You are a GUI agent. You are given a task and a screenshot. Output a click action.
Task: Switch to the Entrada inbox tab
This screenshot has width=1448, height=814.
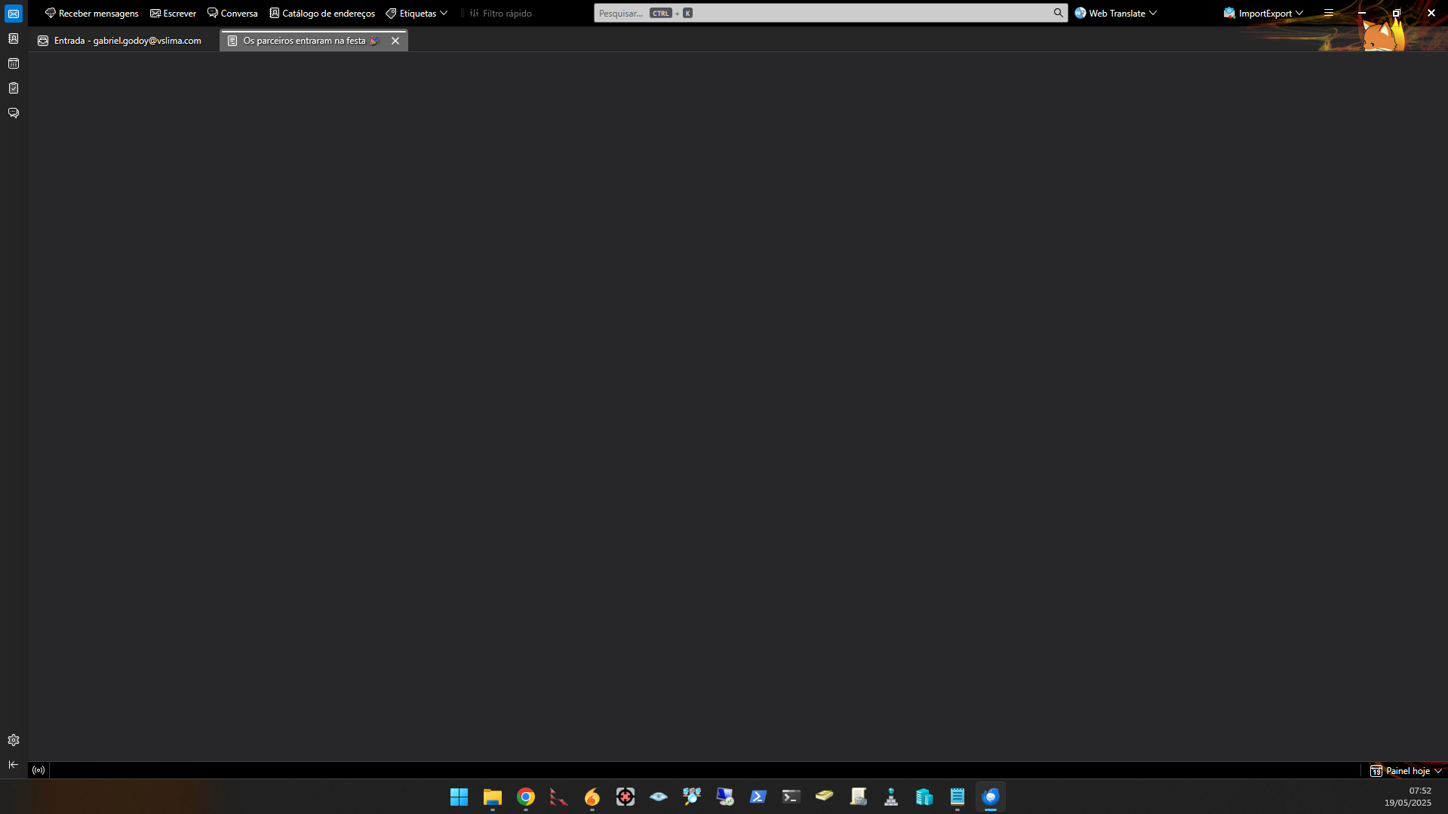pos(121,41)
